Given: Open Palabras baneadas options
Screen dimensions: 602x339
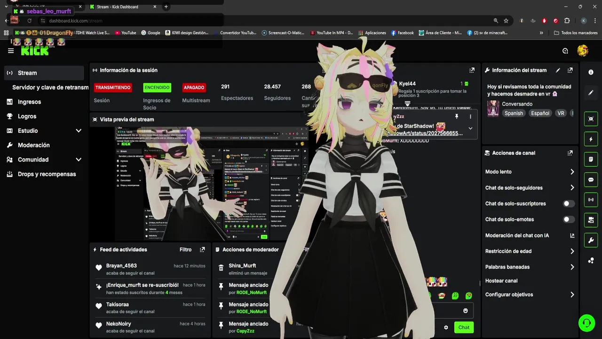Looking at the screenshot, I should click(530, 267).
